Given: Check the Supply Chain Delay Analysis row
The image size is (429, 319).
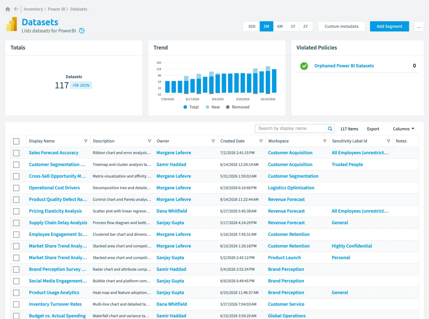Looking at the screenshot, I should pos(16,223).
